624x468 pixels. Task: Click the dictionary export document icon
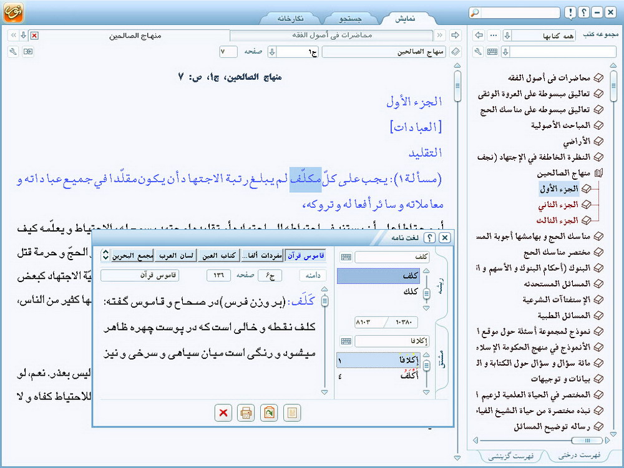click(x=269, y=412)
